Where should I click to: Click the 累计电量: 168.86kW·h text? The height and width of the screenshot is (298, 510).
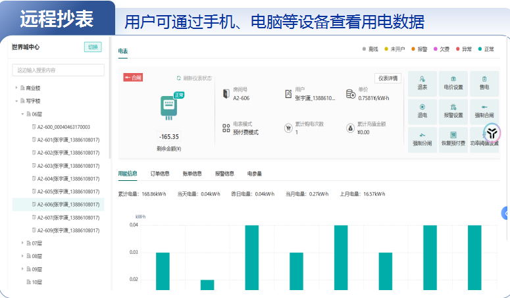tap(141, 194)
